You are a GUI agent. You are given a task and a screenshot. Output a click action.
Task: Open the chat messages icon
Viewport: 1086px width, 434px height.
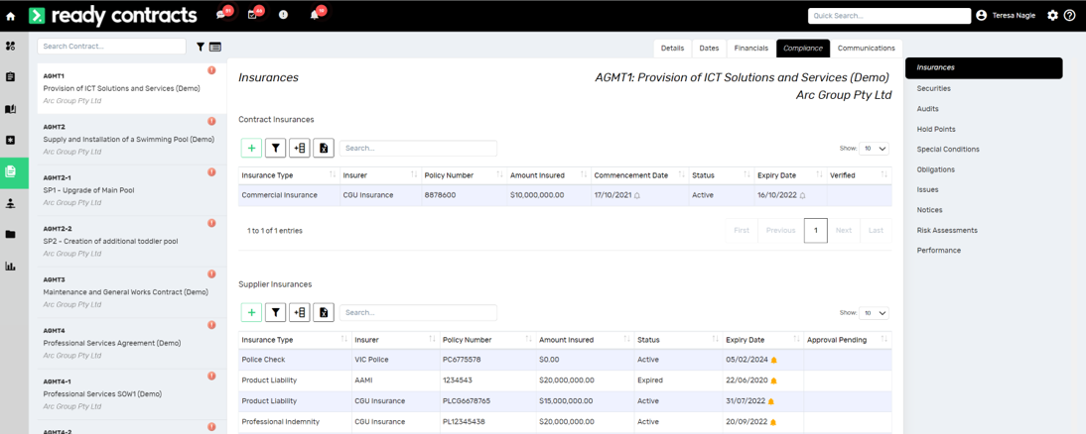pos(221,15)
